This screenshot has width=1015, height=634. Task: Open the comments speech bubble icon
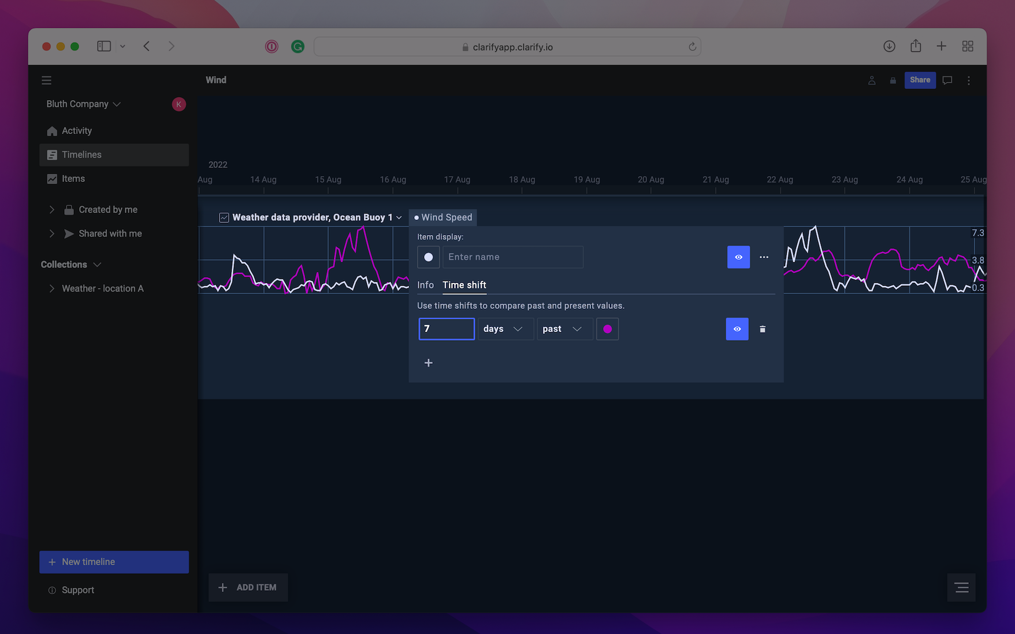(x=947, y=80)
